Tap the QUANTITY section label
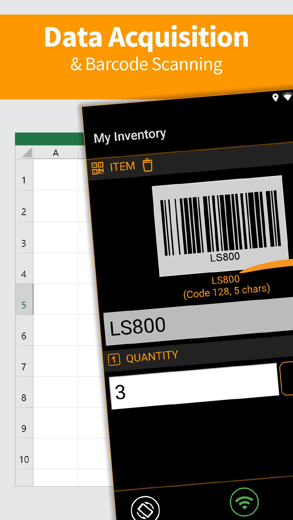 click(152, 356)
